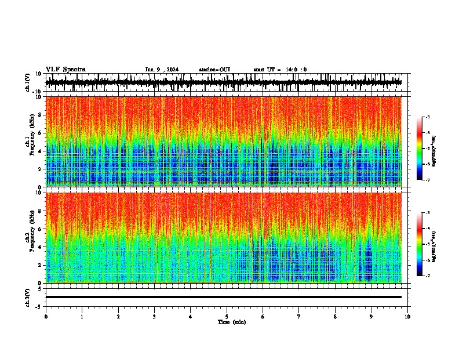Click time axis tick label "3"
Image resolution: width=459 pixels, height=355 pixels.
click(x=154, y=317)
